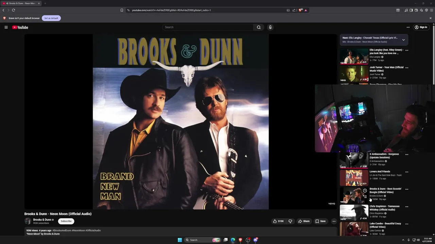Click the search magnifier button on YouTube

259,27
